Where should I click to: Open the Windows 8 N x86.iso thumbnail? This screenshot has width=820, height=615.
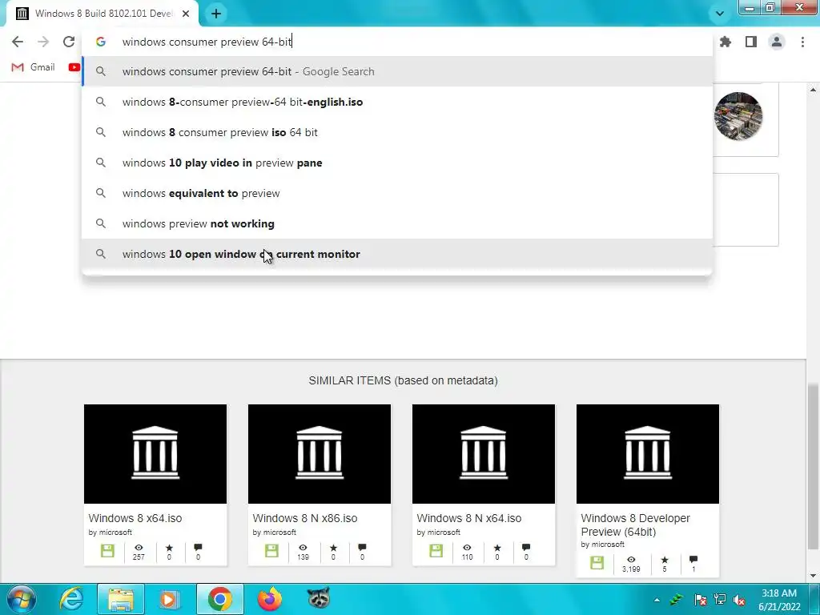tap(320, 453)
